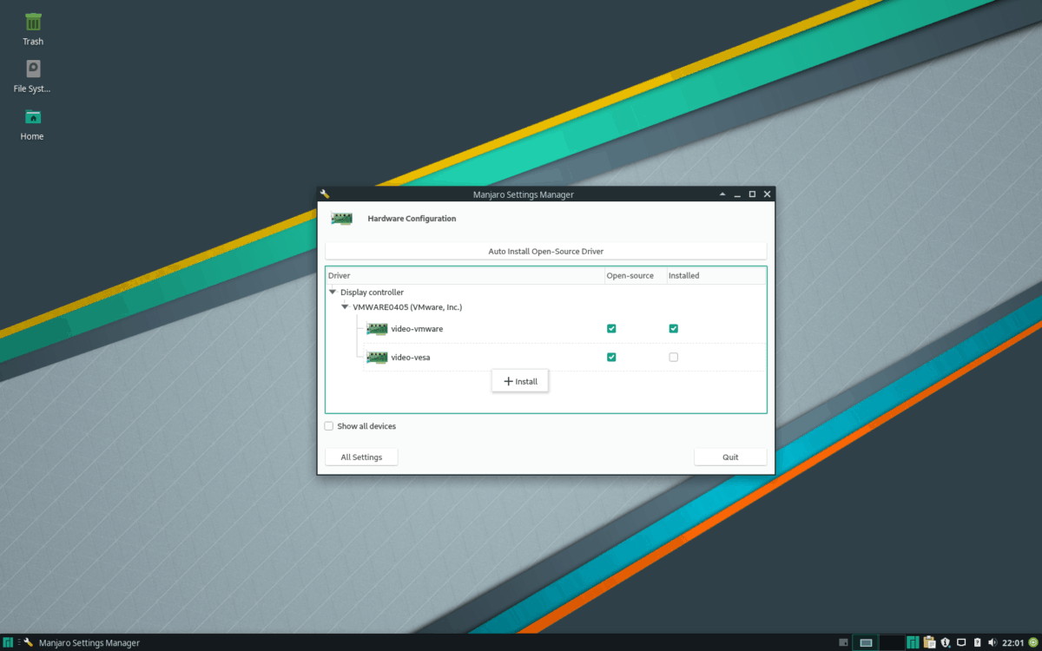The height and width of the screenshot is (651, 1042).
Task: Choose Install from the context menu
Action: coord(520,381)
